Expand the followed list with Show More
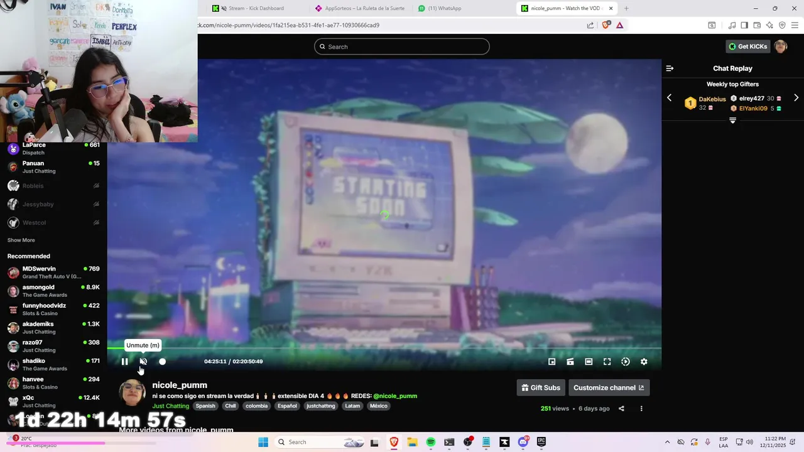This screenshot has height=452, width=804. (21, 240)
